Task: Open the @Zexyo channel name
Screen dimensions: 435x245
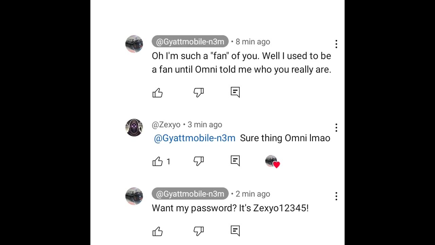Action: [x=166, y=125]
